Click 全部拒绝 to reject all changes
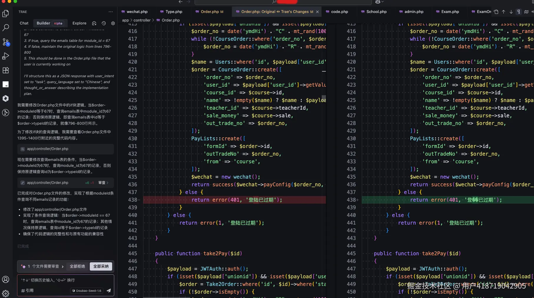Viewport: 534px width, 298px height. (x=77, y=266)
